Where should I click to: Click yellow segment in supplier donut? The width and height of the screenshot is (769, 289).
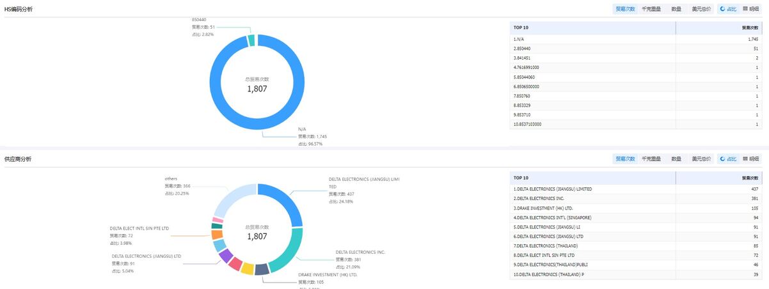pos(248,269)
